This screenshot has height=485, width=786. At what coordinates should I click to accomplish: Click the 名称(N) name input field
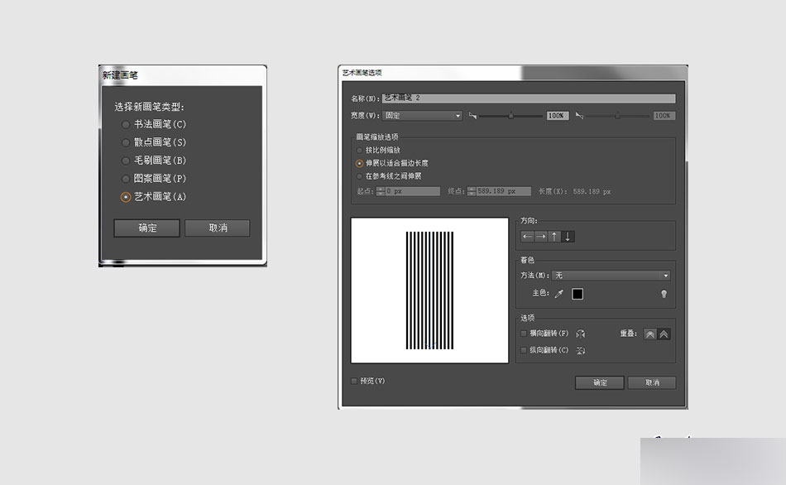[x=529, y=98]
